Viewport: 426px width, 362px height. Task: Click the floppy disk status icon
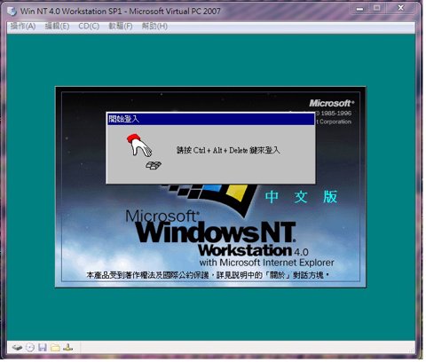click(43, 347)
